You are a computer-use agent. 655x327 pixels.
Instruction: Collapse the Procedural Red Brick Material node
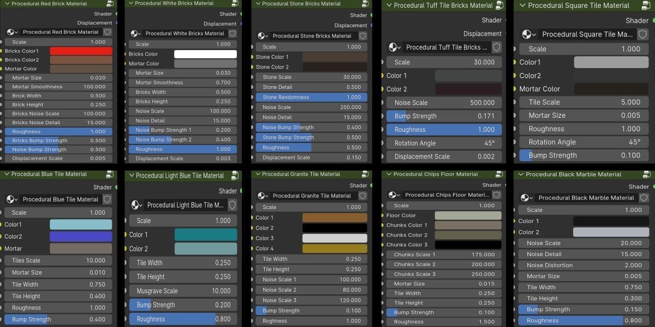click(x=7, y=4)
